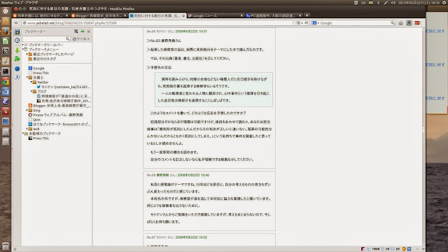This screenshot has height=252, width=448.
Task: Click the Home toolbar button
Action: [401, 23]
